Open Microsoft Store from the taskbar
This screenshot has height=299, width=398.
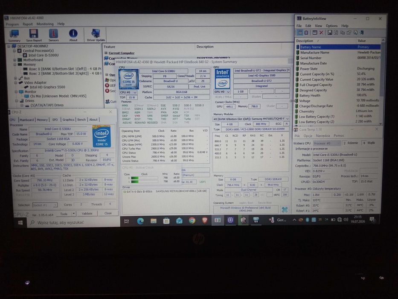(x=166, y=221)
